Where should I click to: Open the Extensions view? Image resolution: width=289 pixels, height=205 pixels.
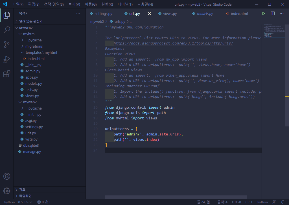[7, 74]
